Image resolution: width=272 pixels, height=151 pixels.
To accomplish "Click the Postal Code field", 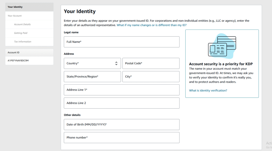I will 151,63.
